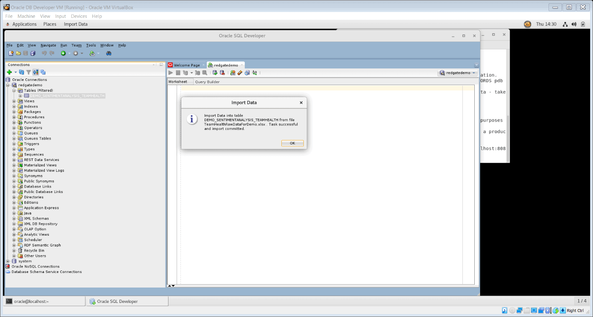Expand the Triggers tree node
This screenshot has height=317, width=593.
(x=14, y=144)
